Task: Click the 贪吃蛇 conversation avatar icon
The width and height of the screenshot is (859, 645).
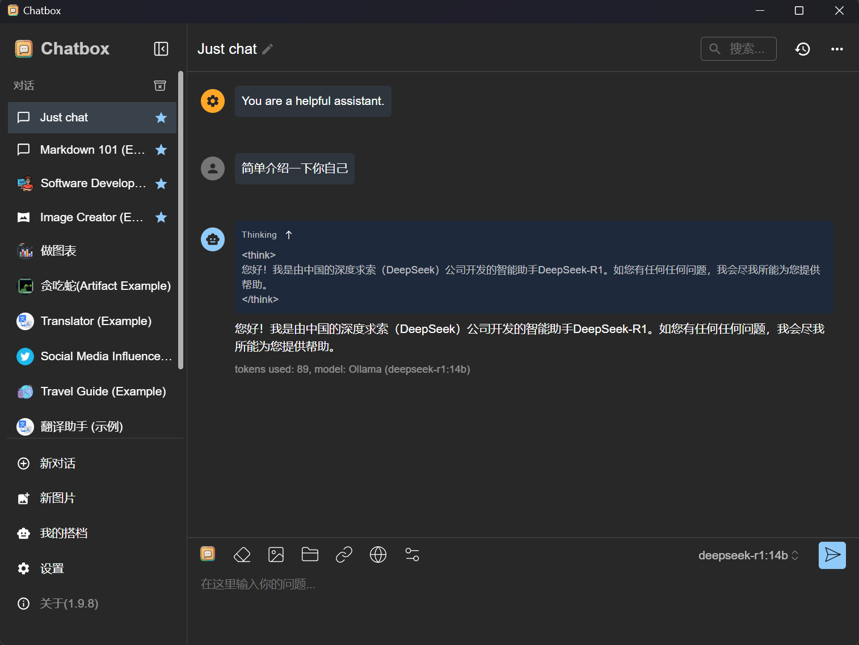Action: coord(25,286)
